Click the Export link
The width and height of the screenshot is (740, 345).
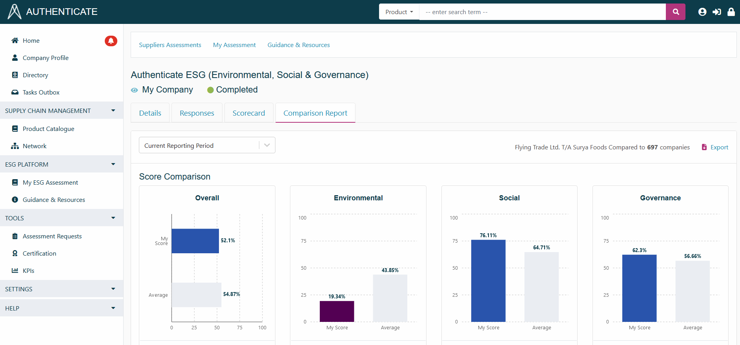(719, 147)
